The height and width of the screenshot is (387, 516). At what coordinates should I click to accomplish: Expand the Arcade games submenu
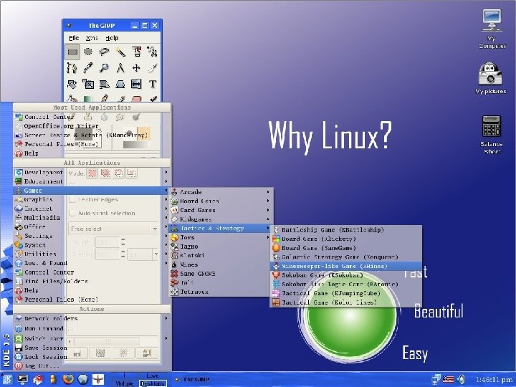221,192
